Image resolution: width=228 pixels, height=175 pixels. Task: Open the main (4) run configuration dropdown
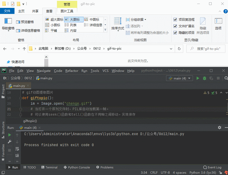(180, 78)
